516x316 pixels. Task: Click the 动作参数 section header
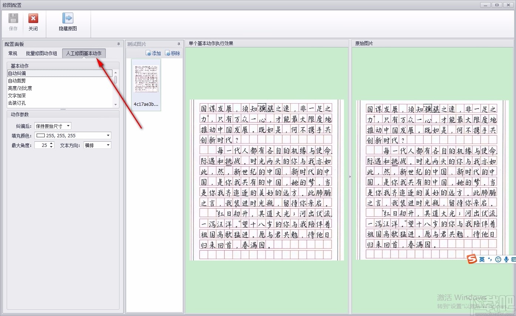tap(63, 114)
